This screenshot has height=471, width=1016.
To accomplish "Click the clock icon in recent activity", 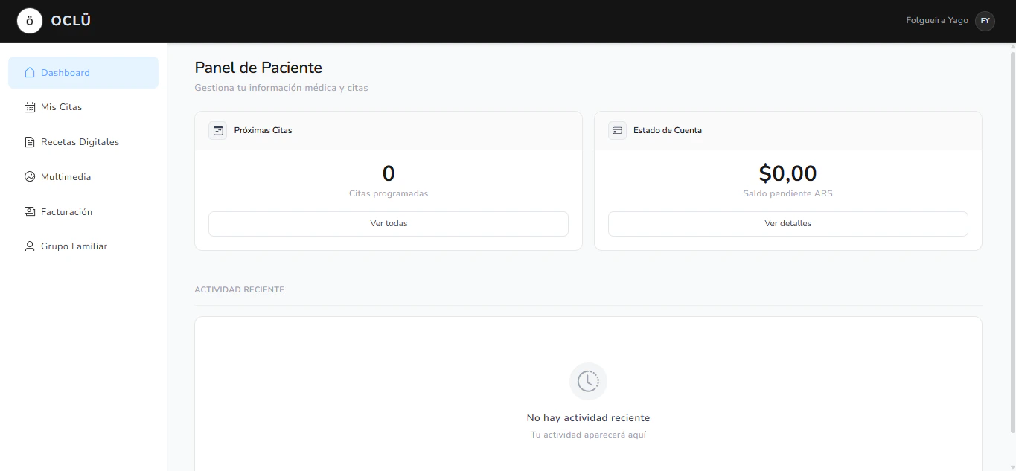I will click(x=588, y=381).
